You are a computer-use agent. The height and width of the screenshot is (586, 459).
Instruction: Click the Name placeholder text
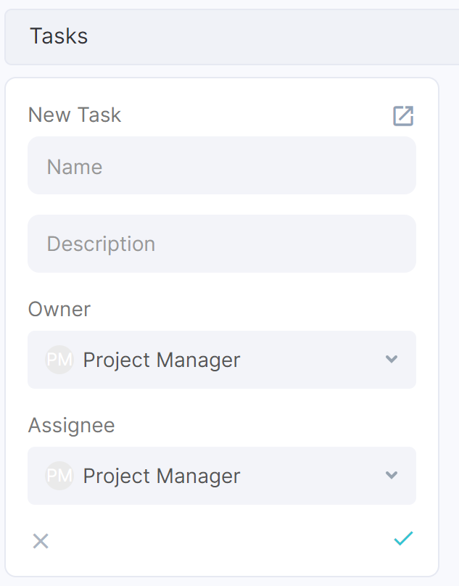pos(75,167)
